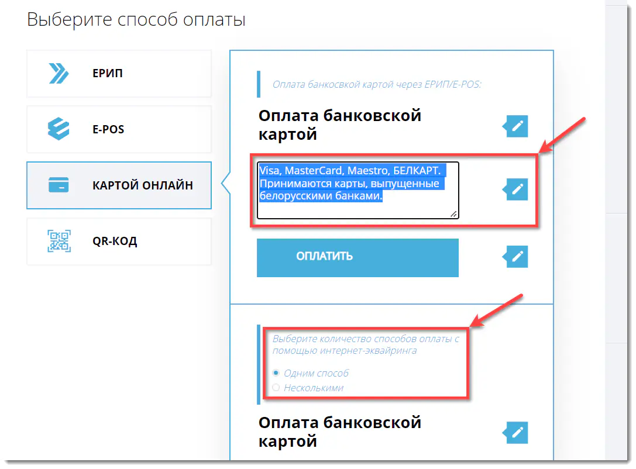Click the hint 'Оплата банкосвкой картой через ЕРИП/E-POS'
636x469 pixels.
(376, 85)
